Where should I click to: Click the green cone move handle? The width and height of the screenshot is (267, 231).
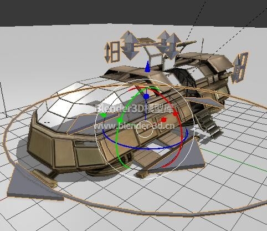pos(103,115)
